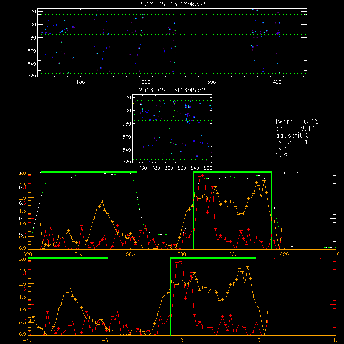Click the 'gaussfit 0' readout
The image size is (344, 344).
292,135
